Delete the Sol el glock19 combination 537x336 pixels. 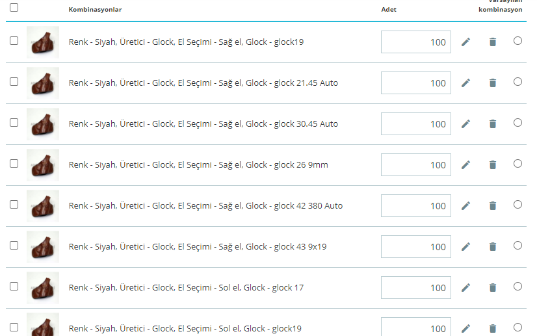tap(493, 328)
